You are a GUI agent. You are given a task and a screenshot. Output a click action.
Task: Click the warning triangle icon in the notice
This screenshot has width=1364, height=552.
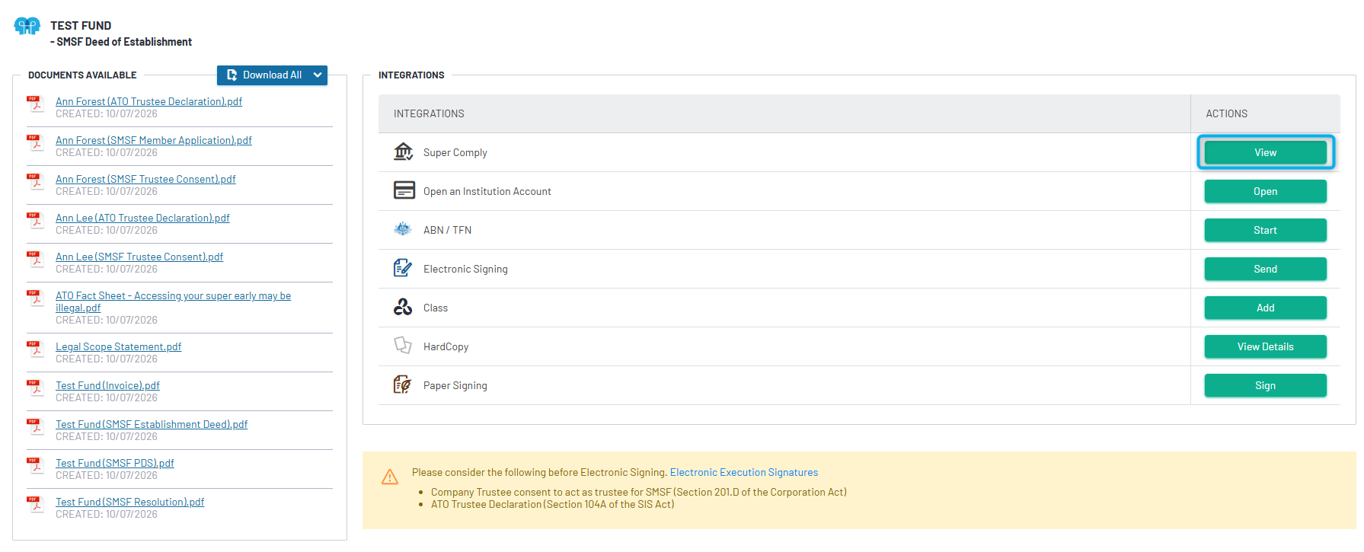(x=390, y=477)
